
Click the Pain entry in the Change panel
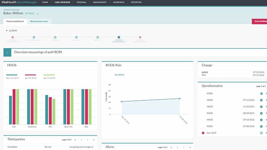[204, 75]
